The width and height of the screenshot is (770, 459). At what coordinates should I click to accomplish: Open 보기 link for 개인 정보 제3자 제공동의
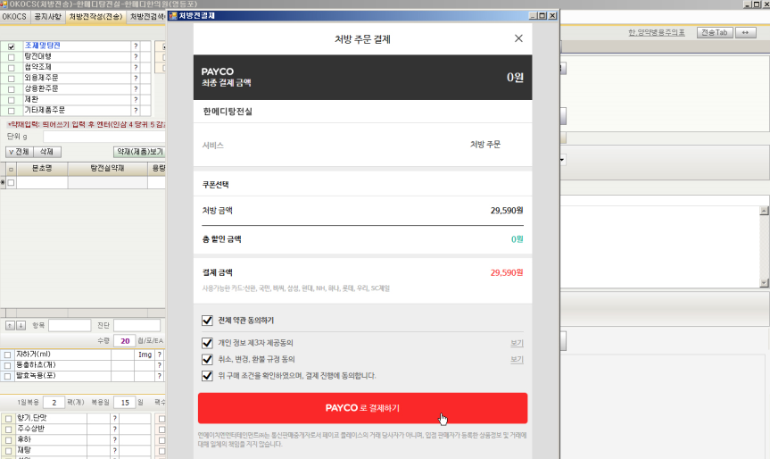coord(517,343)
